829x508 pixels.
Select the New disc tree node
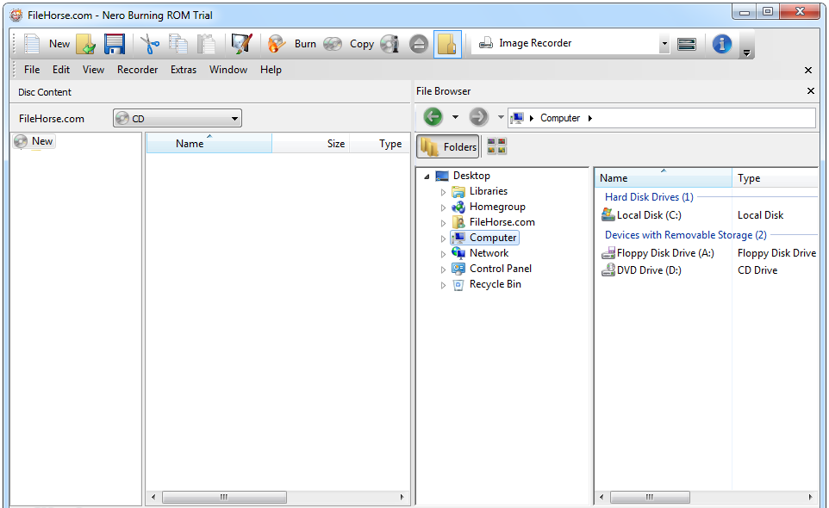click(34, 141)
